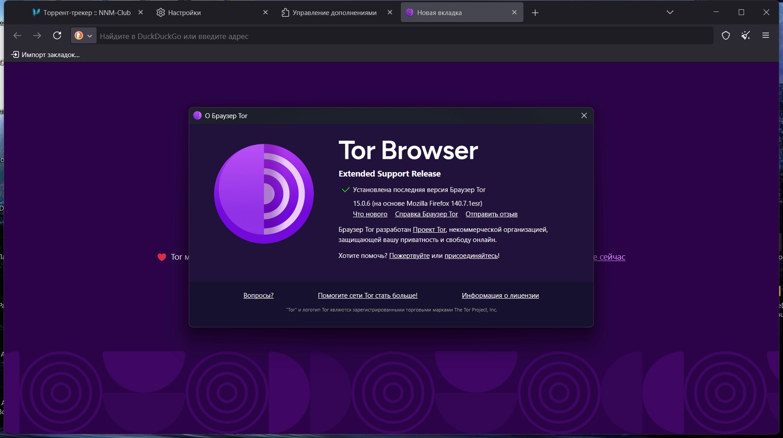783x438 pixels.
Task: Click the Отправить отзыв link
Action: tap(492, 214)
